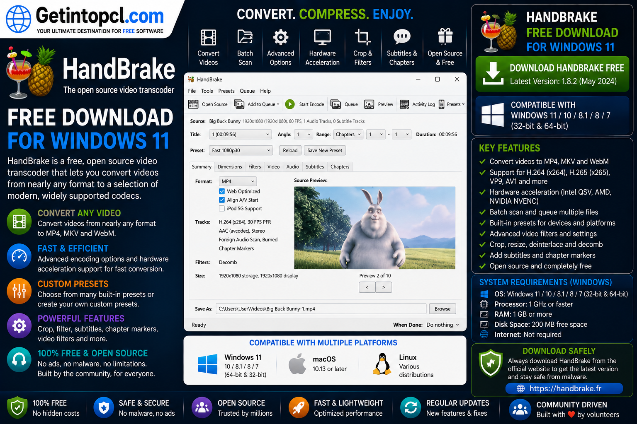Click the Presets panel icon in toolbar
This screenshot has width=637, height=424.
click(442, 104)
